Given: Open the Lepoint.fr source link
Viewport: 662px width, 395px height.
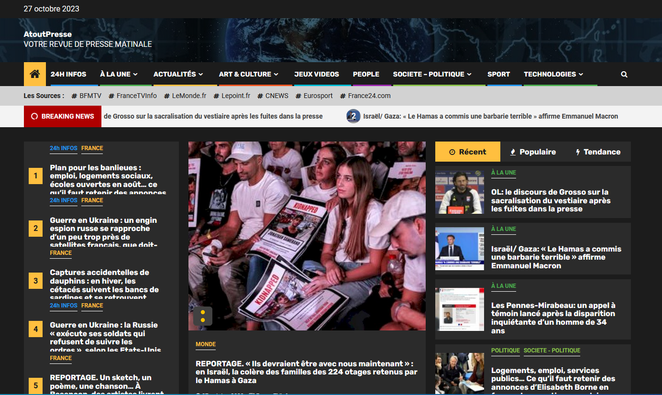Looking at the screenshot, I should tap(236, 96).
